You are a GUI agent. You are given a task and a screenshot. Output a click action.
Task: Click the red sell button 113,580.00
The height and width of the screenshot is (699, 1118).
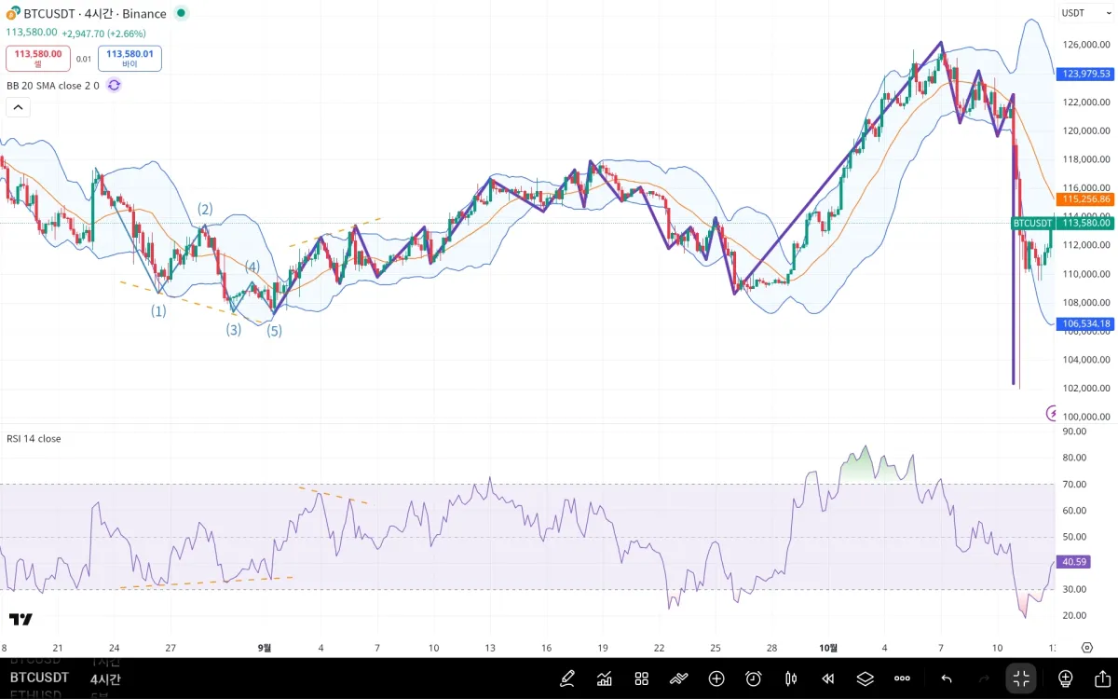point(38,59)
